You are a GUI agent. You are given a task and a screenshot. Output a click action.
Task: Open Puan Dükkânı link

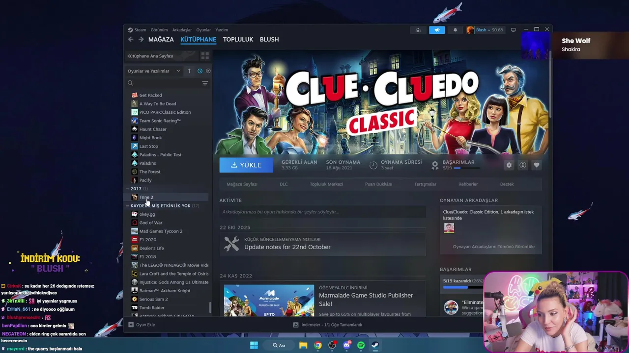tap(378, 184)
